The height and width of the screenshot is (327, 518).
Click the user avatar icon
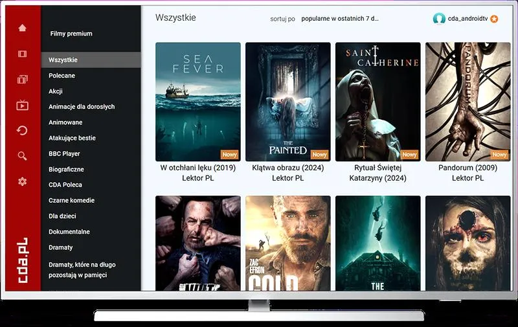click(439, 19)
